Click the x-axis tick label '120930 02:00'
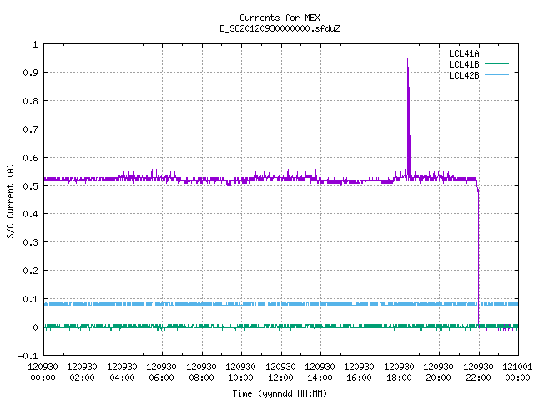Screen dimensions: 534x401 [x=82, y=373]
